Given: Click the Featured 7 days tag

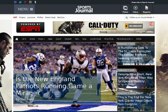Looking at the screenshot, I should tap(126, 44).
